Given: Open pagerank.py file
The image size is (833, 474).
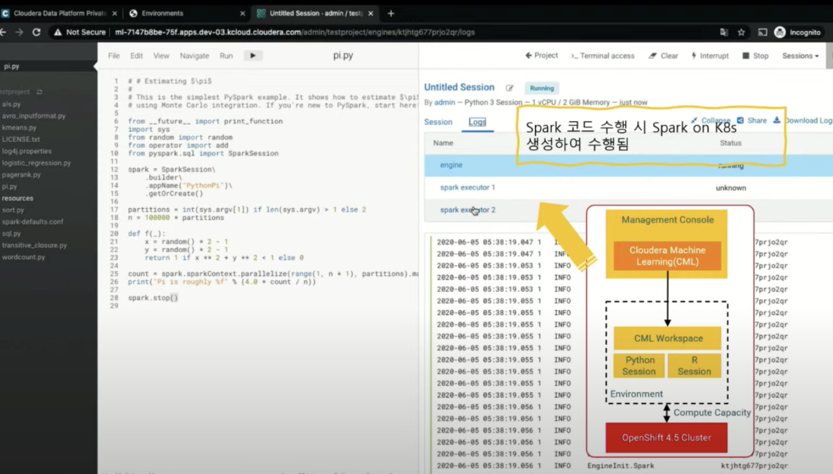Looking at the screenshot, I should click(21, 174).
